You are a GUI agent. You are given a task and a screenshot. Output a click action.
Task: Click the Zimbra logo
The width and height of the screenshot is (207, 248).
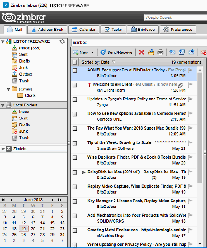point(23,18)
